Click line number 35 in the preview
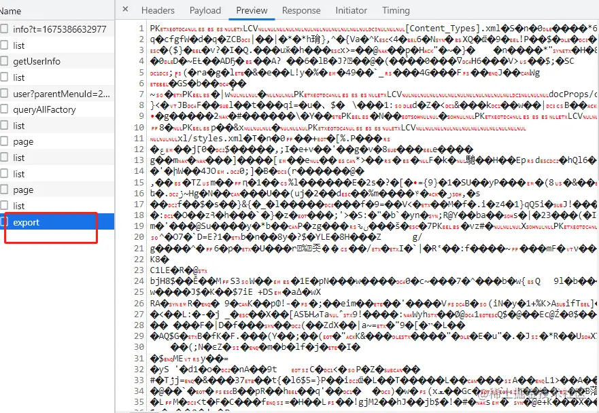This screenshot has height=413, width=599. (x=139, y=402)
